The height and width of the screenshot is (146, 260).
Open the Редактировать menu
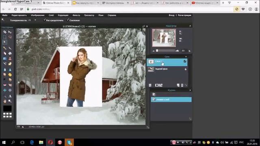click(19, 15)
